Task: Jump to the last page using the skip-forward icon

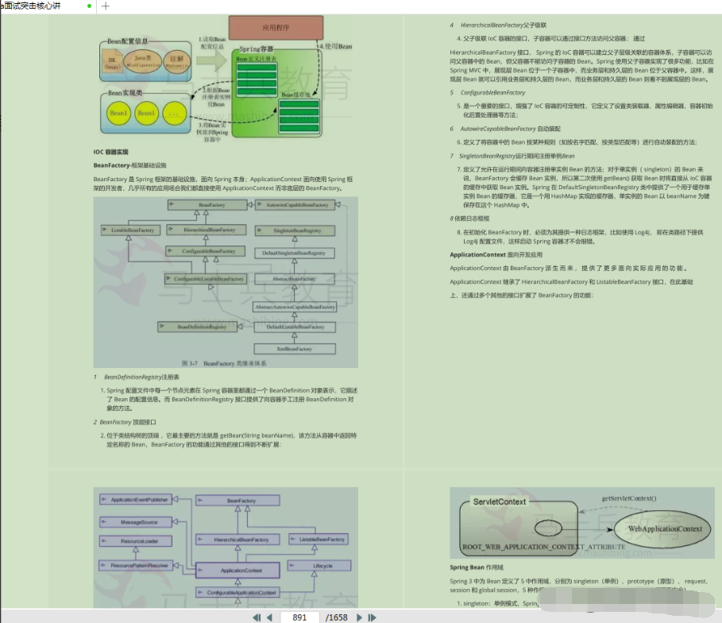Action: [372, 617]
